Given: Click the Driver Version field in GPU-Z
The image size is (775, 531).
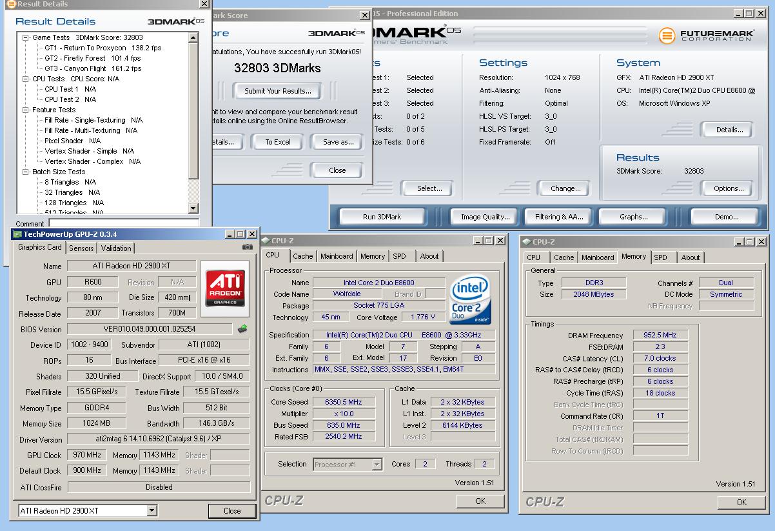Looking at the screenshot, I should point(159,439).
